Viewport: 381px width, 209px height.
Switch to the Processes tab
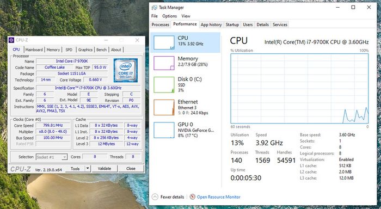(x=161, y=24)
